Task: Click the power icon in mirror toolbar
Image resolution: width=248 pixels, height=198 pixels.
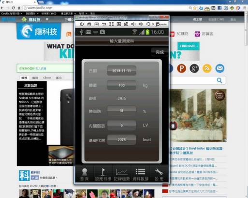Action: point(82,24)
